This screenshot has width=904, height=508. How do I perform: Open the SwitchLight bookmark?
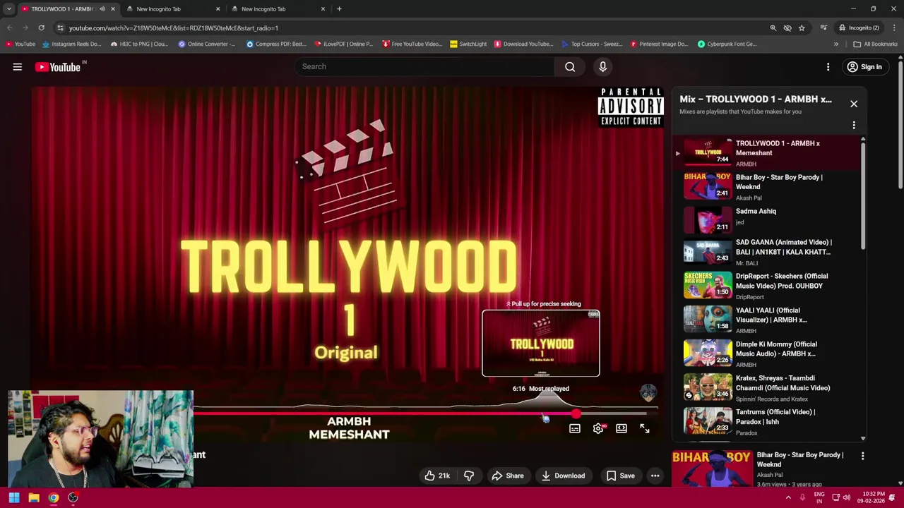tap(468, 44)
